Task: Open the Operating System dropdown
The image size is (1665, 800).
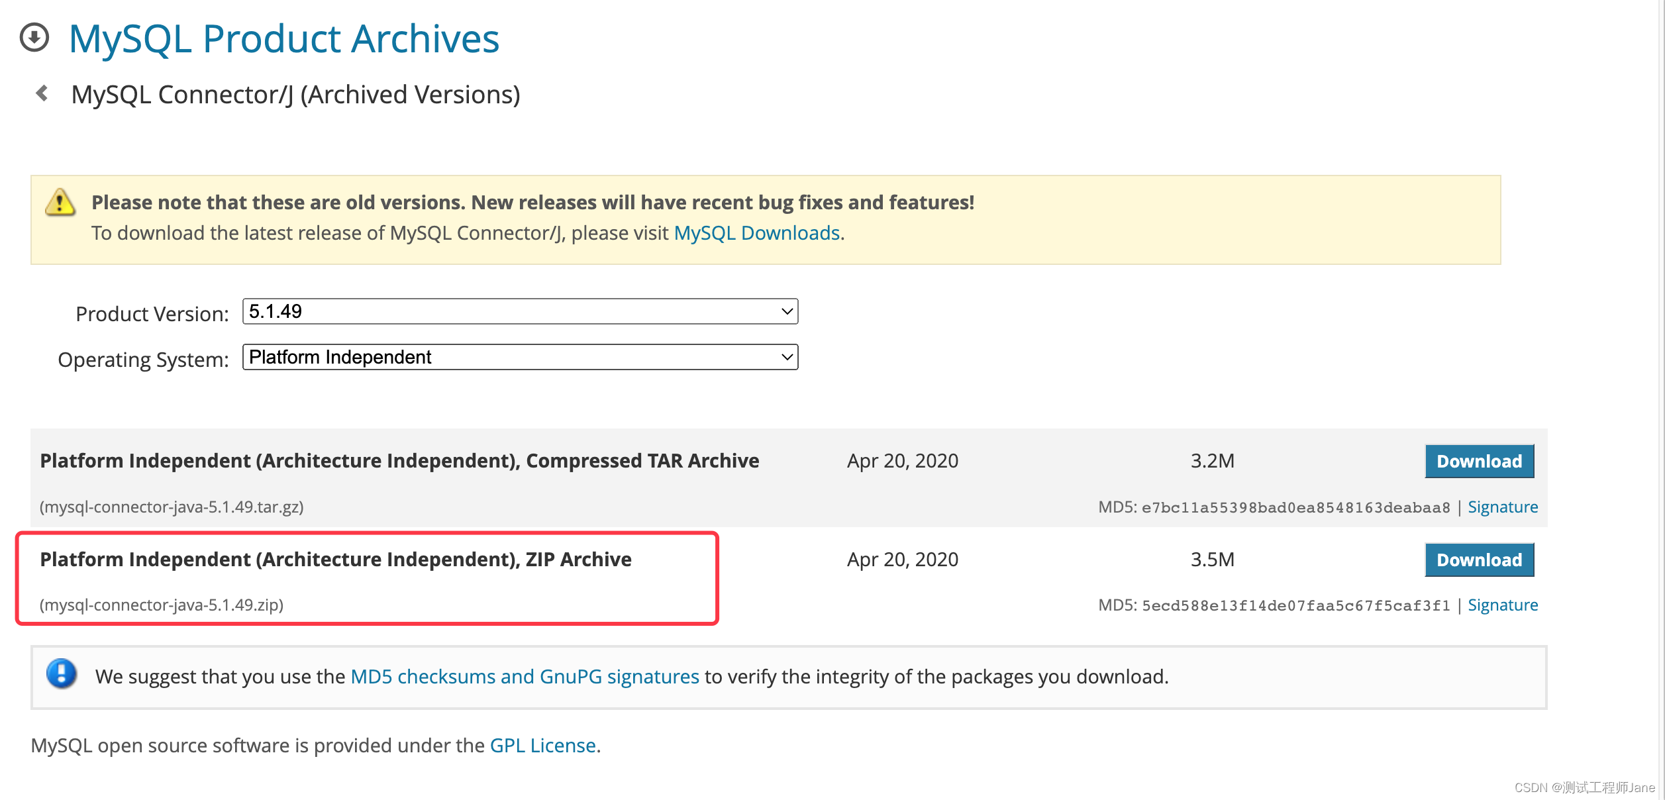Action: tap(520, 357)
